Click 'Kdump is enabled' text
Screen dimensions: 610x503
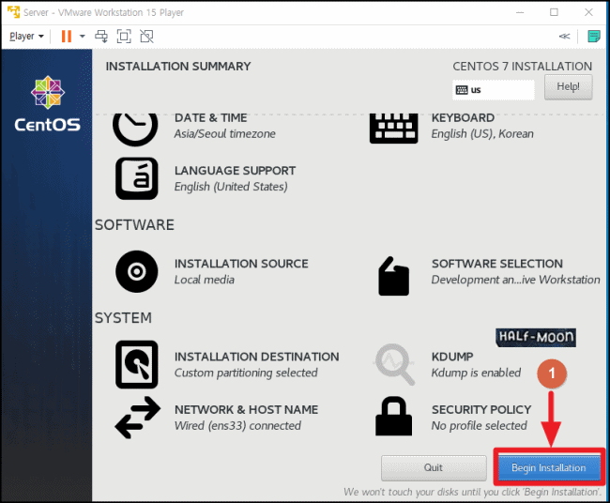pos(476,373)
